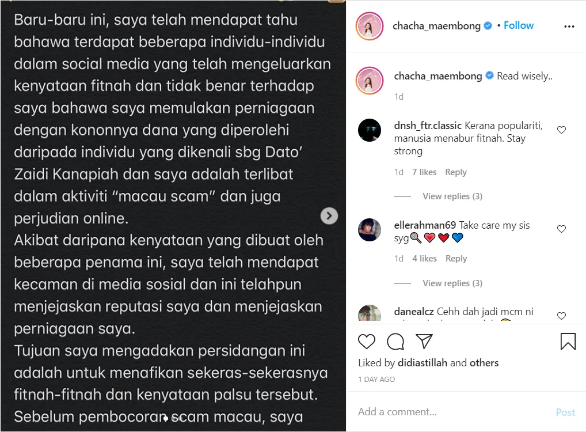Open the three-dot more options menu
586x432 pixels.
569,26
